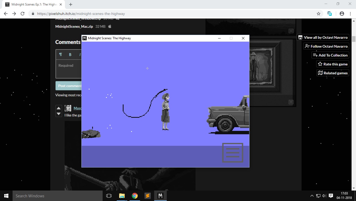Image resolution: width=356 pixels, height=201 pixels.
Task: Close the Midnight Scenes browser tab
Action: click(61, 4)
